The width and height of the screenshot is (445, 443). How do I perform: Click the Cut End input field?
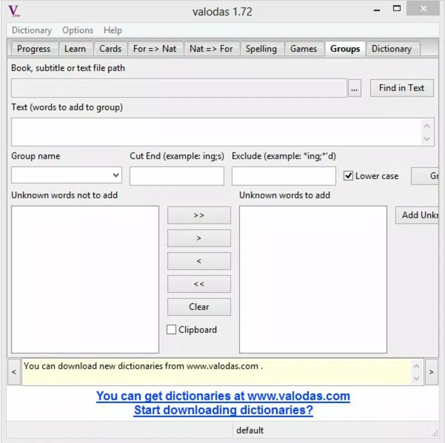(x=177, y=176)
